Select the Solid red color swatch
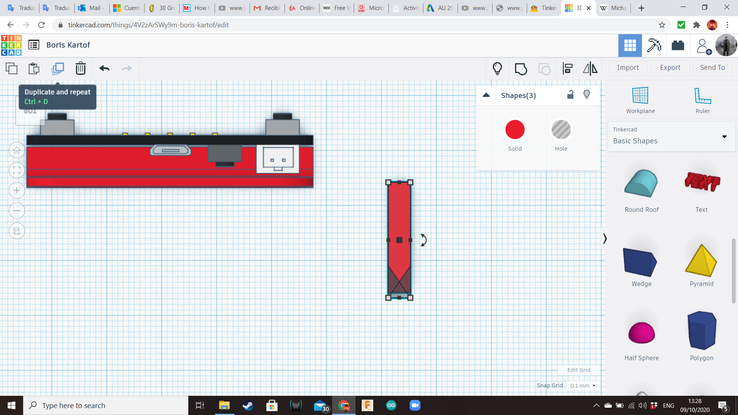The height and width of the screenshot is (415, 738). [515, 129]
